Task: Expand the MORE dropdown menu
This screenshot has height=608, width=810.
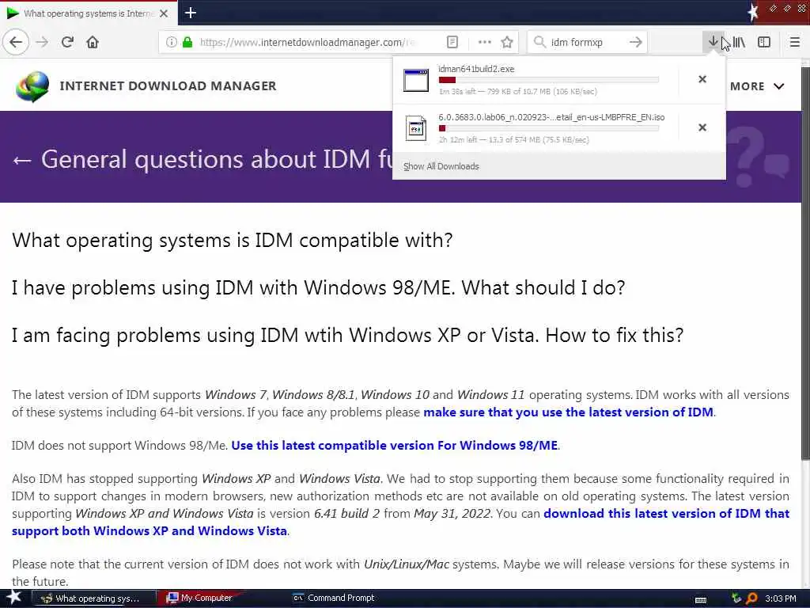Action: pyautogui.click(x=757, y=86)
